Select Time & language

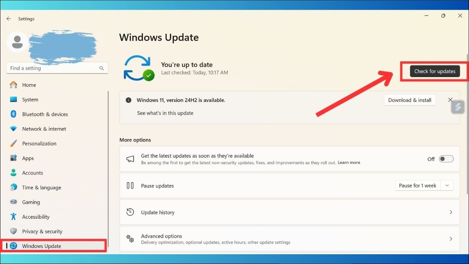coord(41,187)
